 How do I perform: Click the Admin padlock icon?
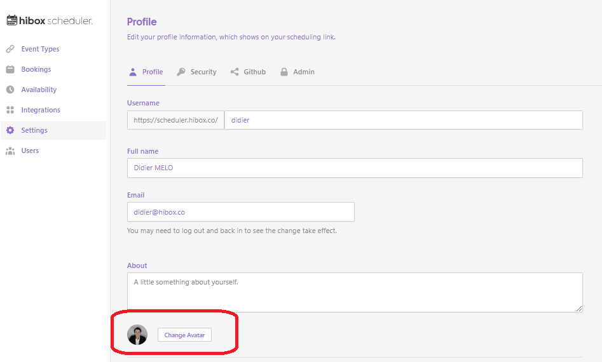pos(284,72)
